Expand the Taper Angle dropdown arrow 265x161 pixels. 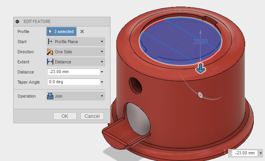pos(102,82)
